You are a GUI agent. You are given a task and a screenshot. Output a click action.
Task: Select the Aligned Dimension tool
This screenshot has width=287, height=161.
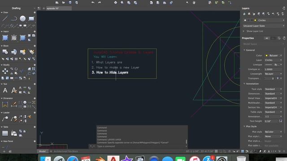[14, 105]
